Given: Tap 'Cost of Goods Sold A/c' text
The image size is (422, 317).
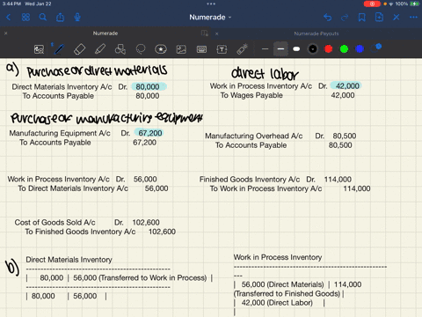Looking at the screenshot, I should point(55,223).
